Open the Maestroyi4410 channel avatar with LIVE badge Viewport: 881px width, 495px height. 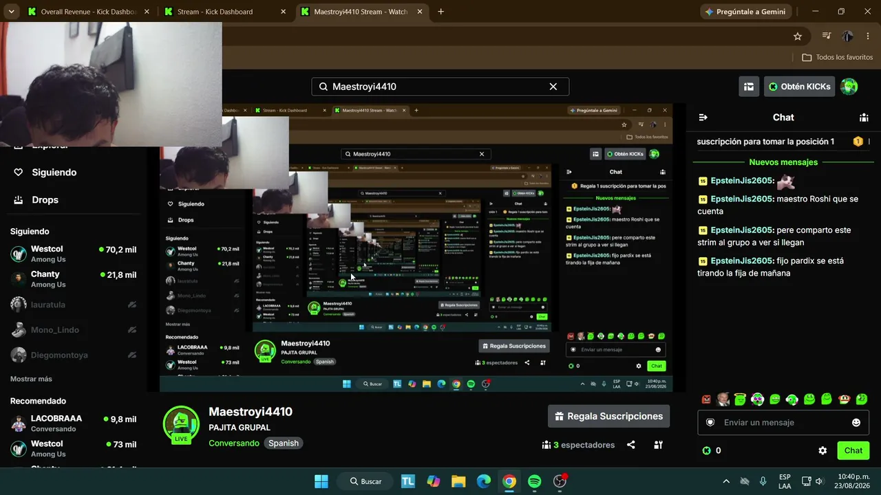click(181, 424)
